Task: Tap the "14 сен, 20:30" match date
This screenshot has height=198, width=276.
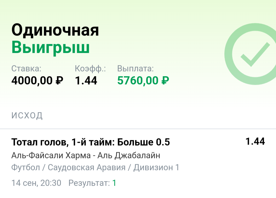Action: [36, 183]
